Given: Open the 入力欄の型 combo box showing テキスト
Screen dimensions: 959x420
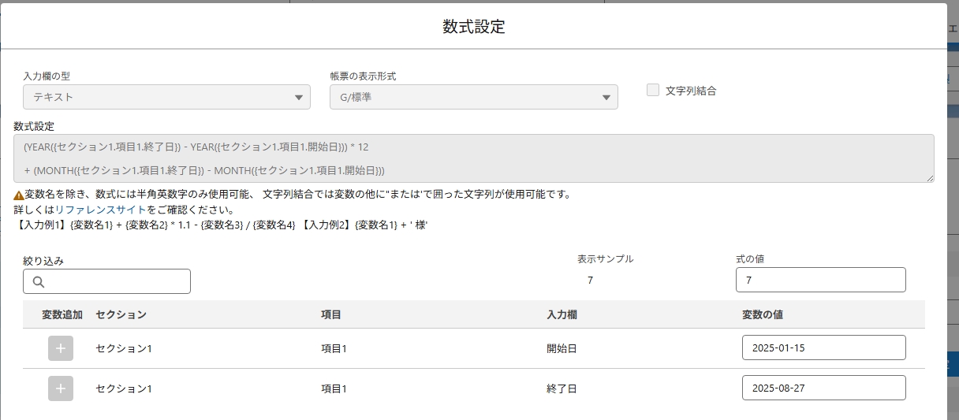Looking at the screenshot, I should (158, 97).
